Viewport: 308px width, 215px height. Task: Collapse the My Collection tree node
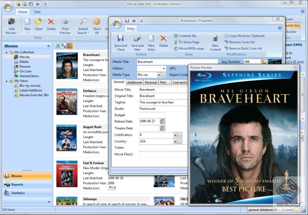pos(6,52)
